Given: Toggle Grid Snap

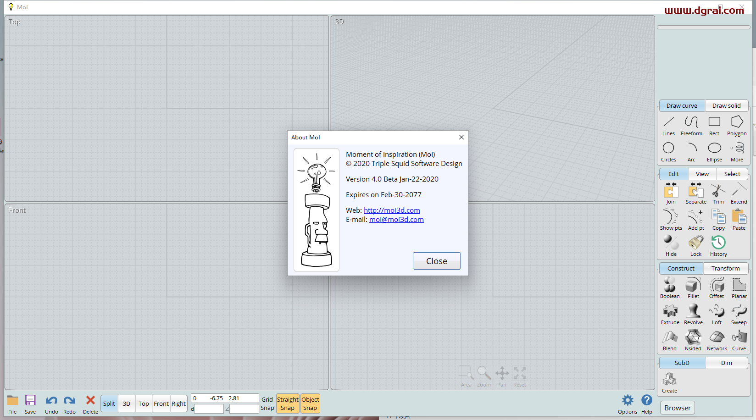Looking at the screenshot, I should pos(267,403).
